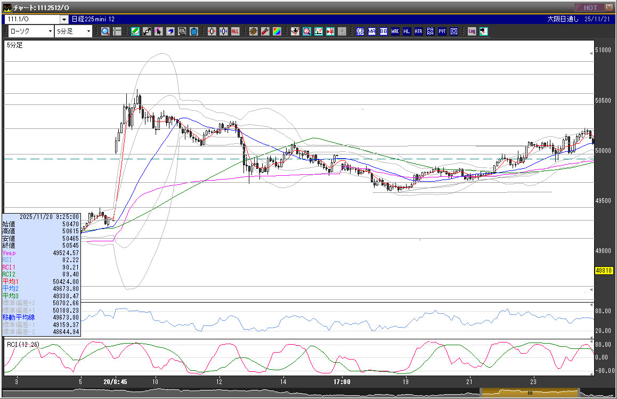Click the ATR indicator toolbar button
This screenshot has height=399, width=617.
click(x=418, y=31)
